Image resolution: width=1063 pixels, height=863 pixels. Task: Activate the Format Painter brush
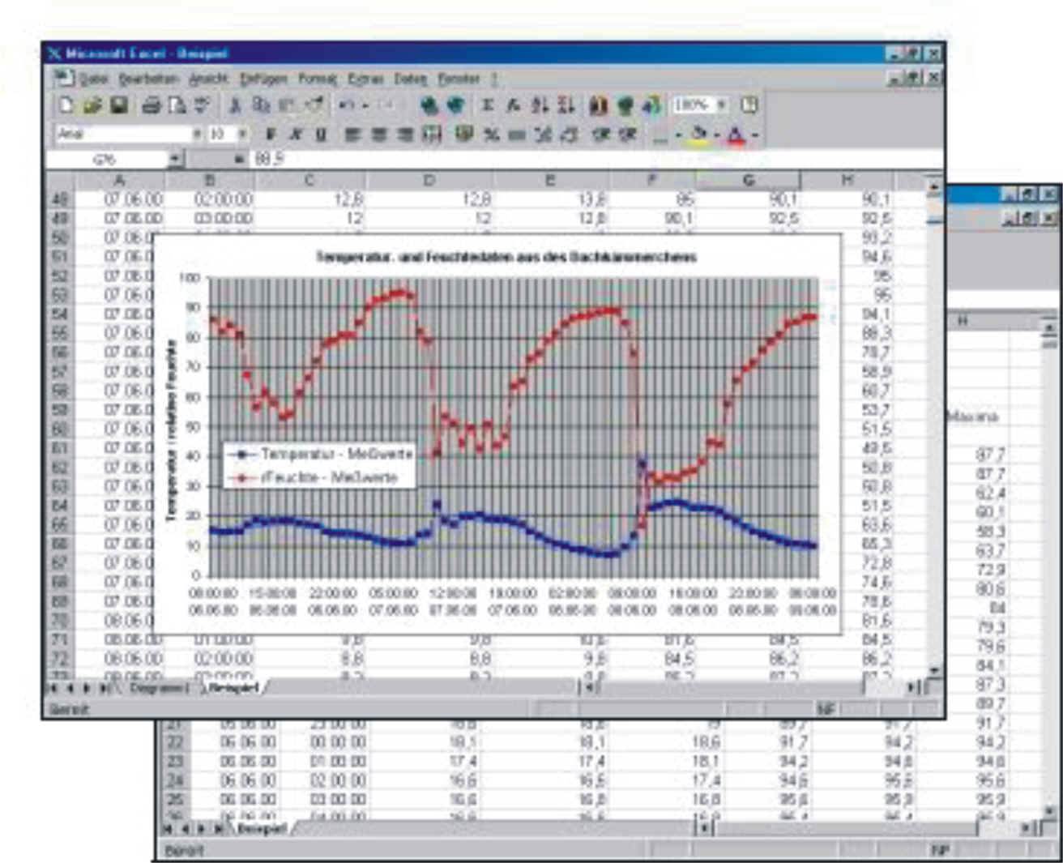313,105
